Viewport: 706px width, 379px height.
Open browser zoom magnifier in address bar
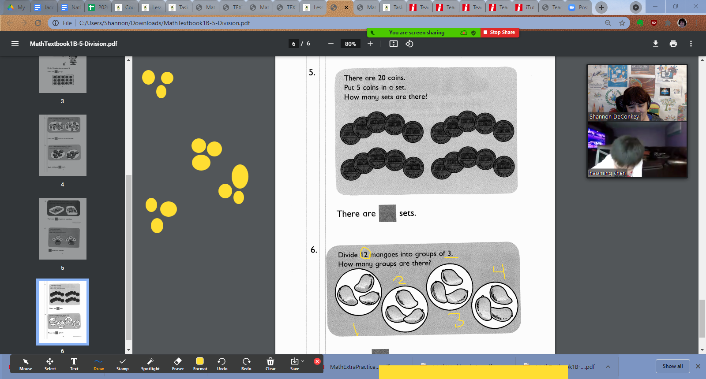(608, 23)
